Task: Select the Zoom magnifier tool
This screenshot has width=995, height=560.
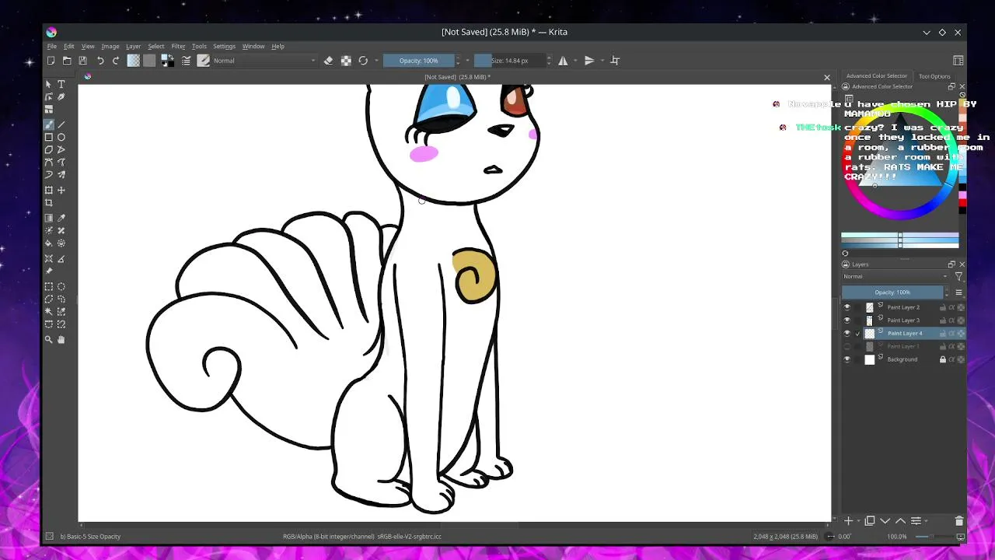Action: click(x=49, y=340)
